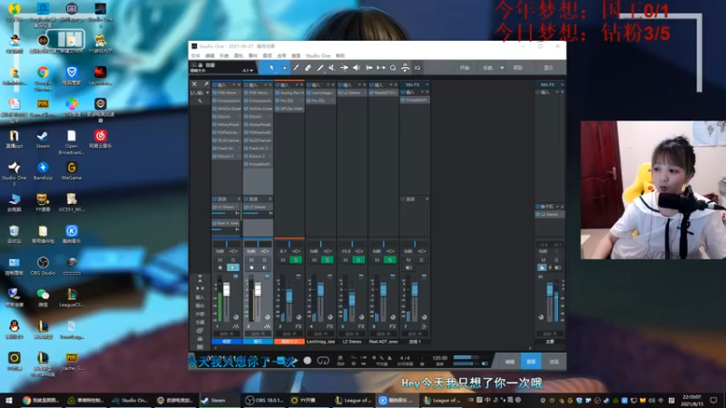Viewport: 726px width, 408px height.
Task: Click the Quantize Q icon
Action: (393, 67)
